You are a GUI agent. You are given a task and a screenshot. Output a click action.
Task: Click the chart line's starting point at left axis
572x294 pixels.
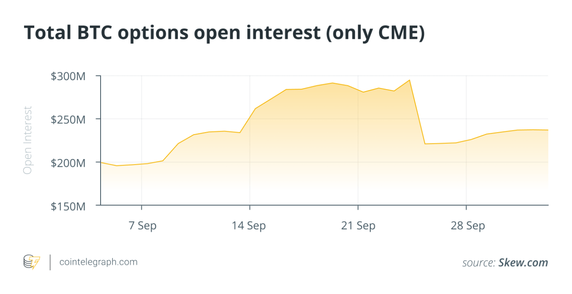(101, 163)
